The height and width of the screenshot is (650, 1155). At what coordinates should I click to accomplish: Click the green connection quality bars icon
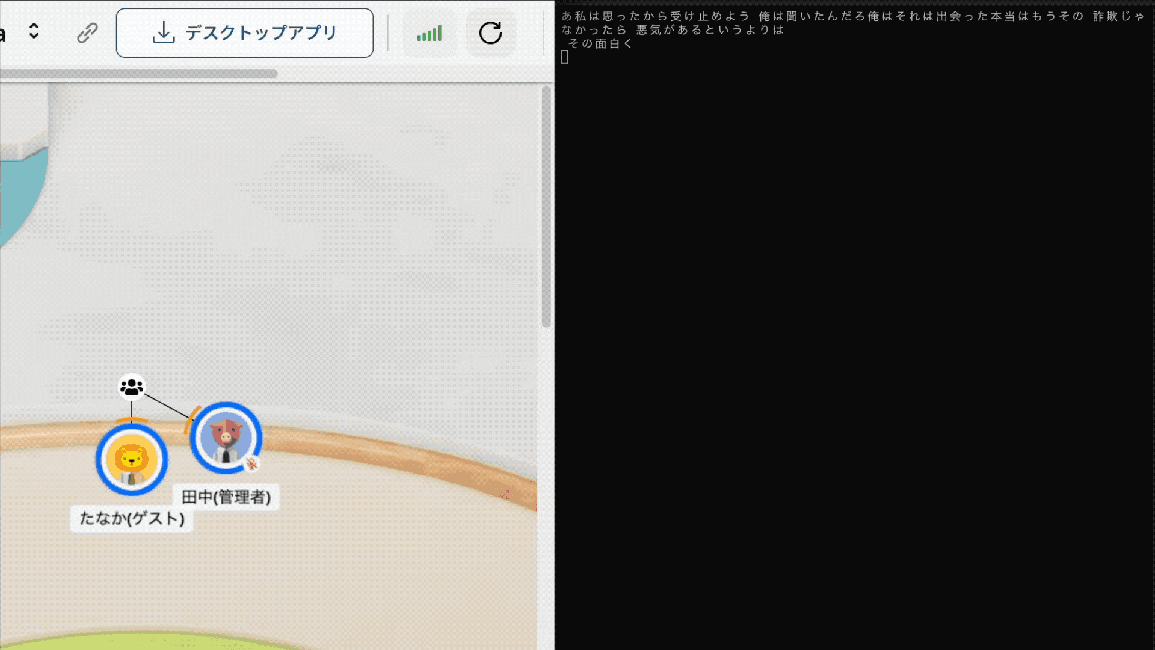(x=430, y=33)
